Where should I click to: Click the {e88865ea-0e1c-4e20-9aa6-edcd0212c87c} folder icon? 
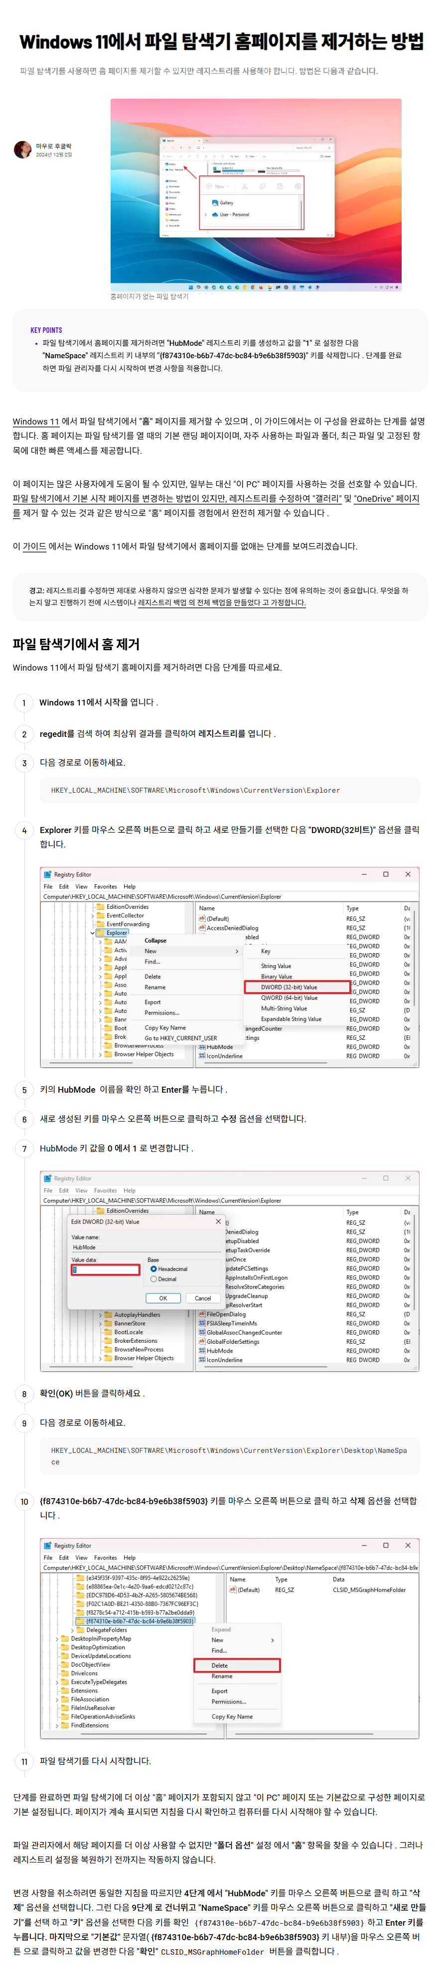80,1586
